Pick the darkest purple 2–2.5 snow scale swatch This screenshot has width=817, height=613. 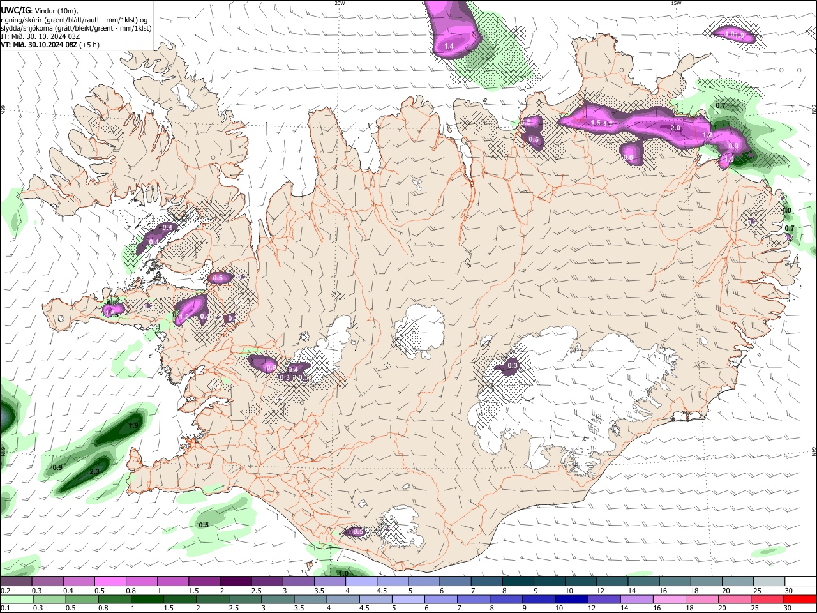(236, 581)
